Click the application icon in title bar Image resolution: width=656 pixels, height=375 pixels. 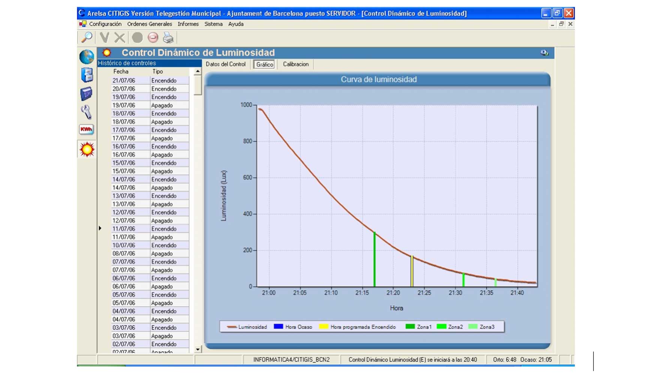(82, 13)
